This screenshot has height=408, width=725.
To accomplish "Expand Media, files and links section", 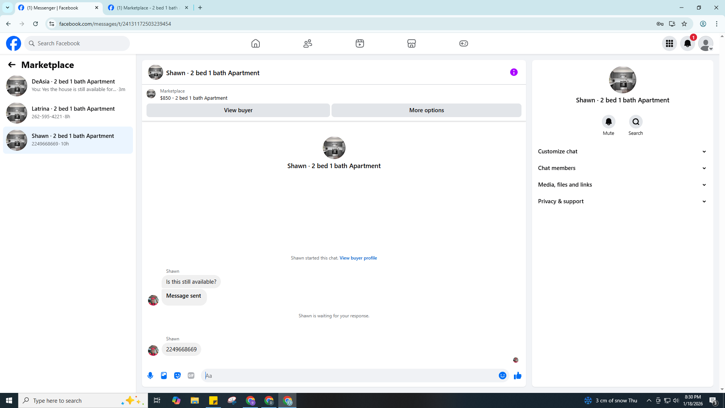I will [x=622, y=185].
